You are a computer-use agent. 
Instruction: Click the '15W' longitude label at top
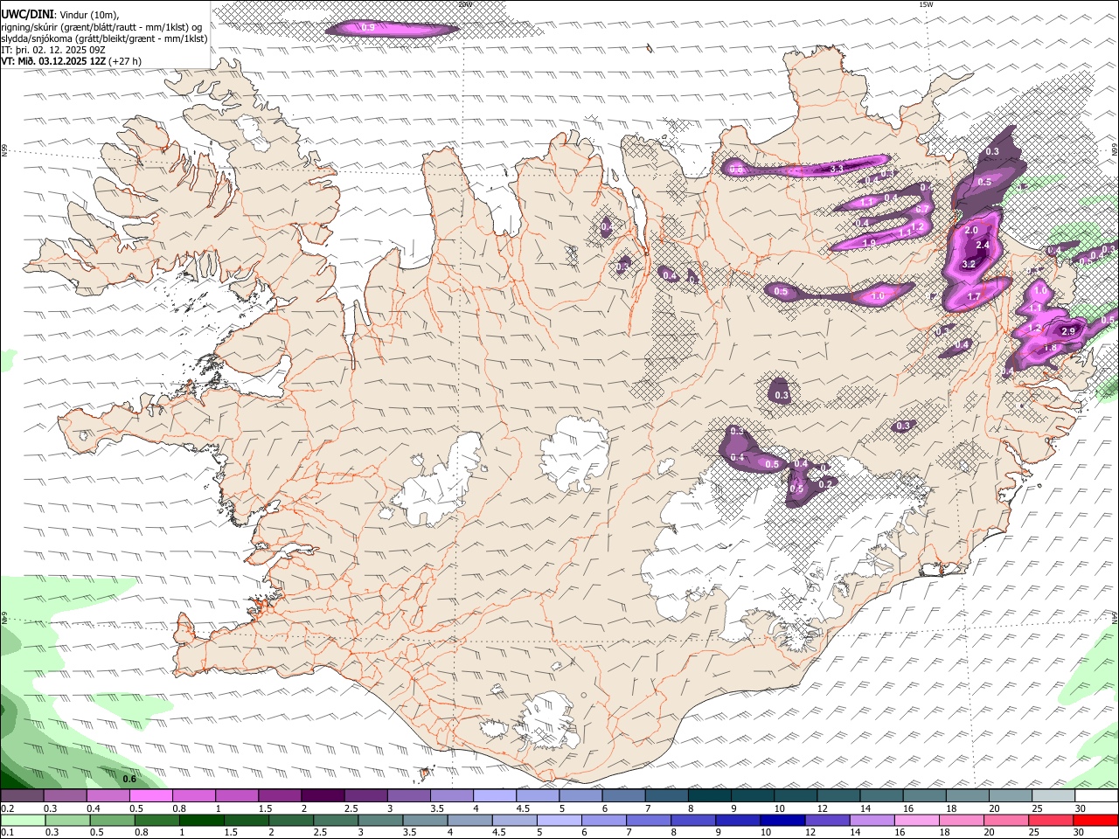[926, 4]
